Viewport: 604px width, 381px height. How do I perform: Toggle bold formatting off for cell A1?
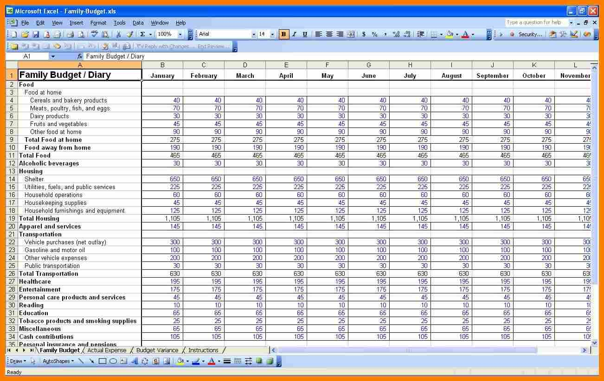[283, 34]
